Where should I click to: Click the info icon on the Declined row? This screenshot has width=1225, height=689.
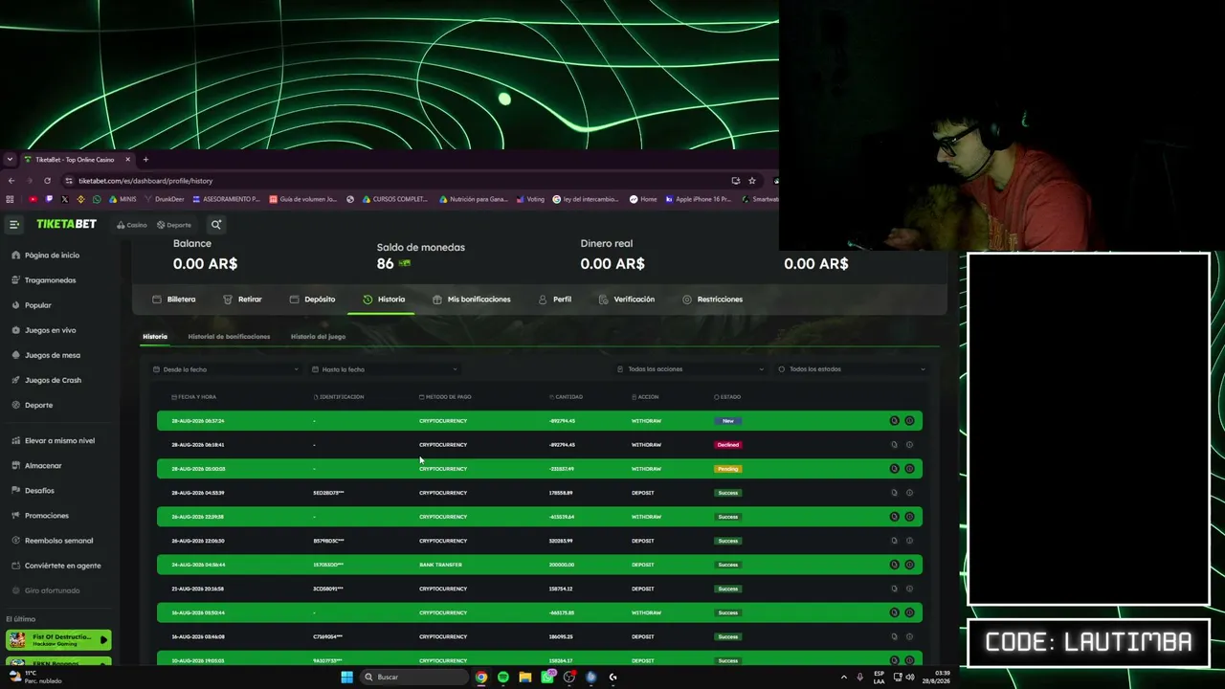coord(909,445)
